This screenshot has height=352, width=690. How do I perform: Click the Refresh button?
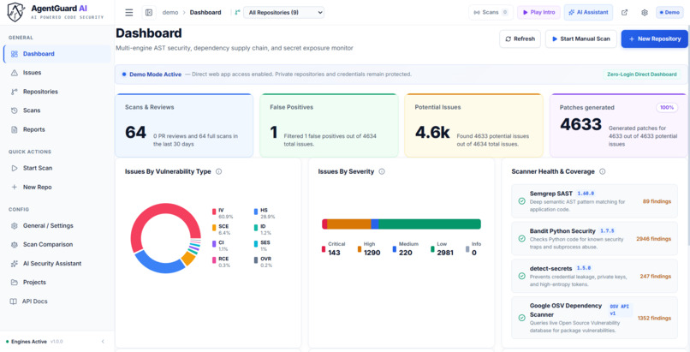pos(520,39)
